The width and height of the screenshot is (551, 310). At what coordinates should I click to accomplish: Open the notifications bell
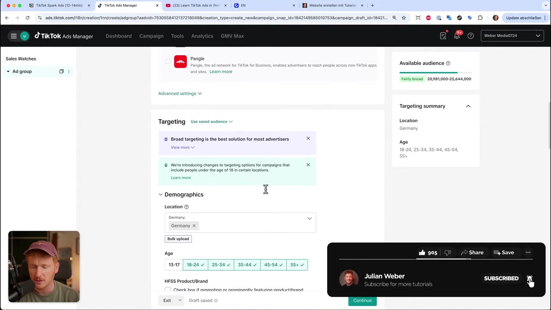[457, 36]
